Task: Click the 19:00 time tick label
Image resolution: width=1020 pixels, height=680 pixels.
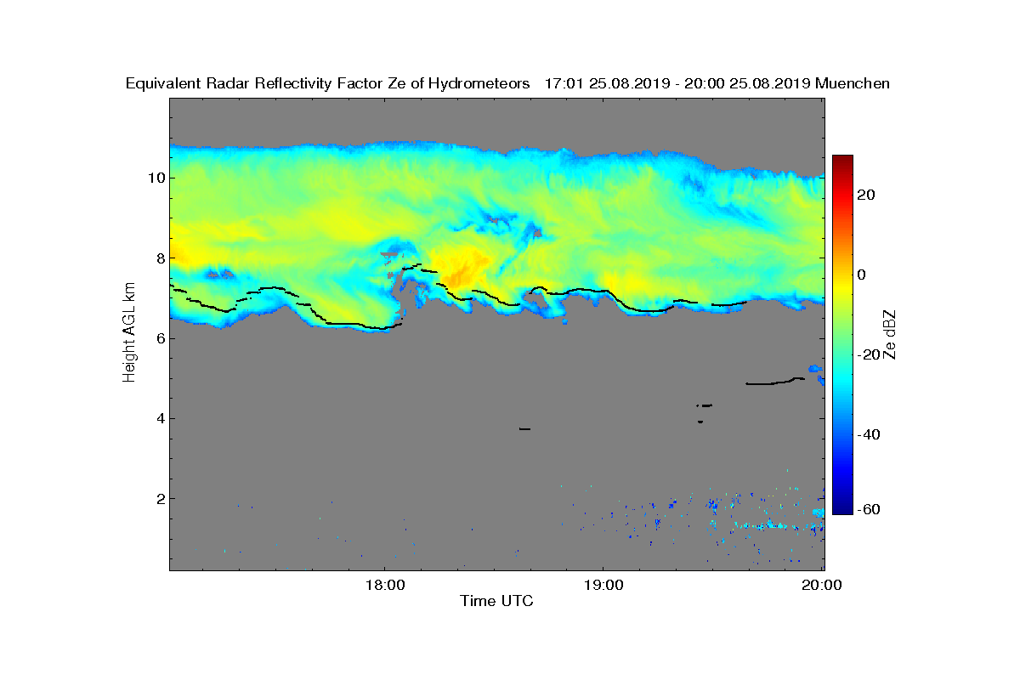Action: (603, 585)
